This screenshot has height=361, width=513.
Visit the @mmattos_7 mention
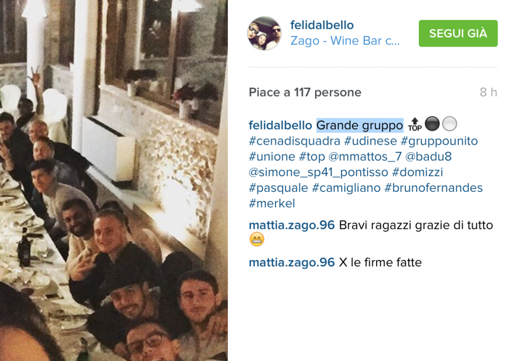coord(365,157)
